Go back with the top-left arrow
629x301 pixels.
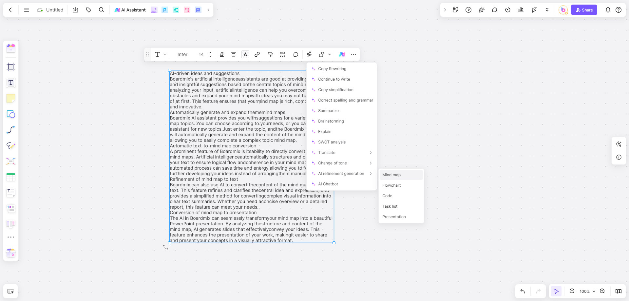click(x=10, y=10)
